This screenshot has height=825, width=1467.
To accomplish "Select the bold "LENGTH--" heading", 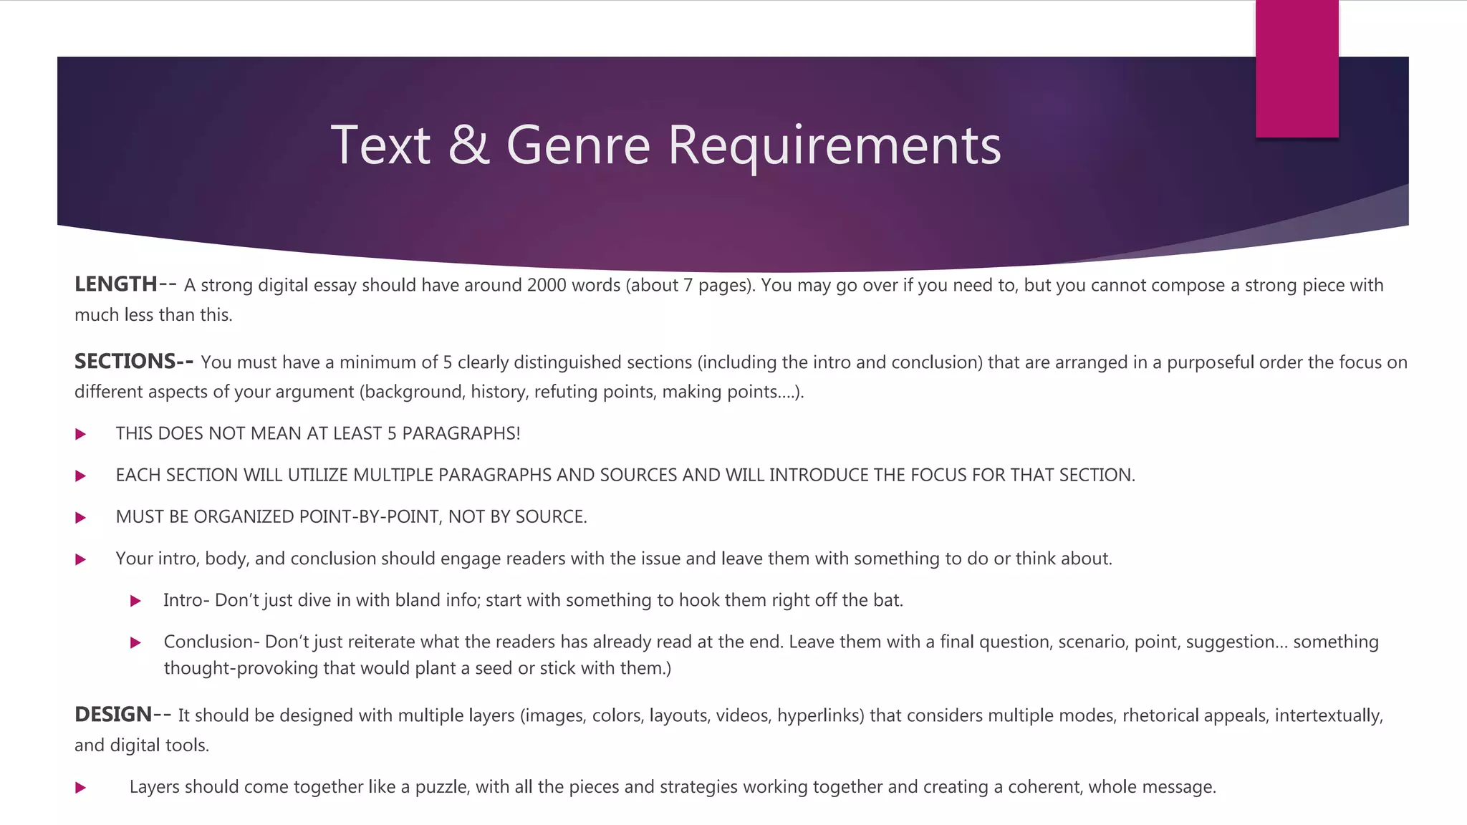I will [x=125, y=284].
